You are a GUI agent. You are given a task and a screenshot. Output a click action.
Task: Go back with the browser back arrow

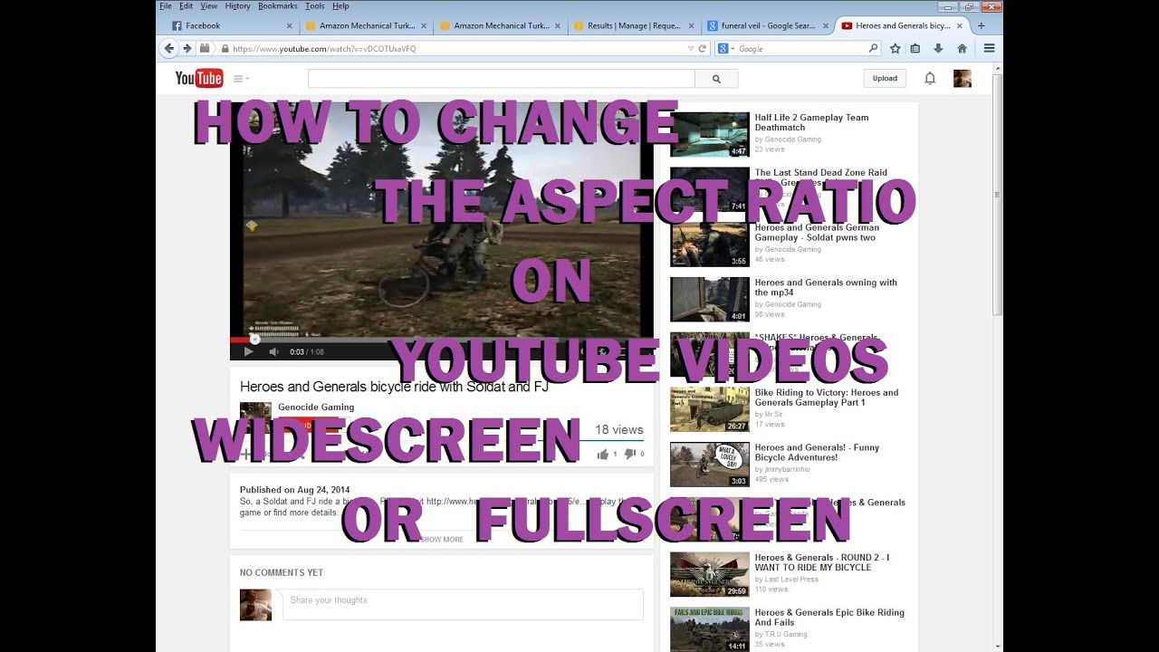tap(169, 48)
